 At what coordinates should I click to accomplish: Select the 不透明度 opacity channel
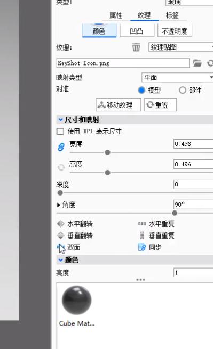pos(175,30)
